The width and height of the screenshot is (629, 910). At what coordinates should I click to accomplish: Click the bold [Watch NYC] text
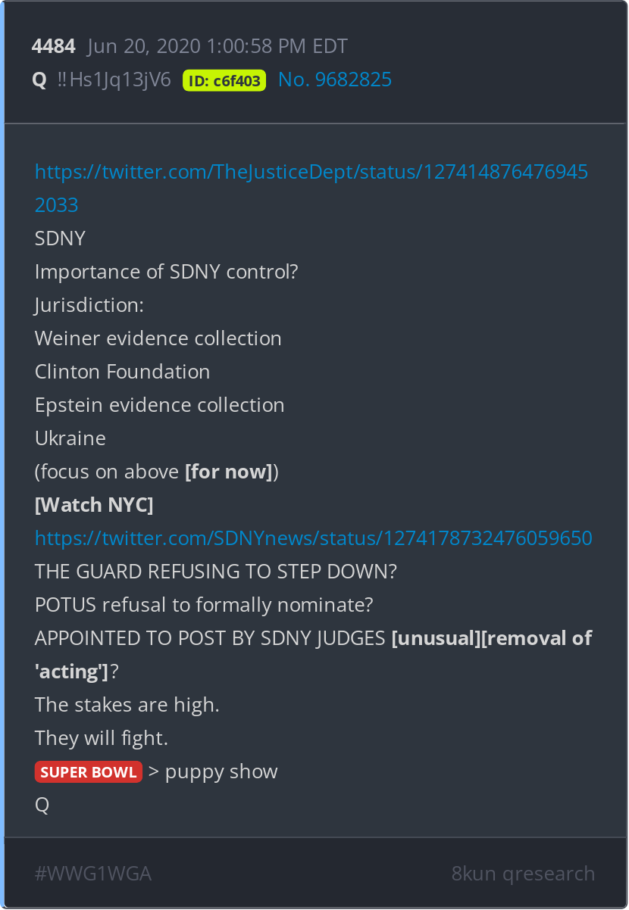94,505
